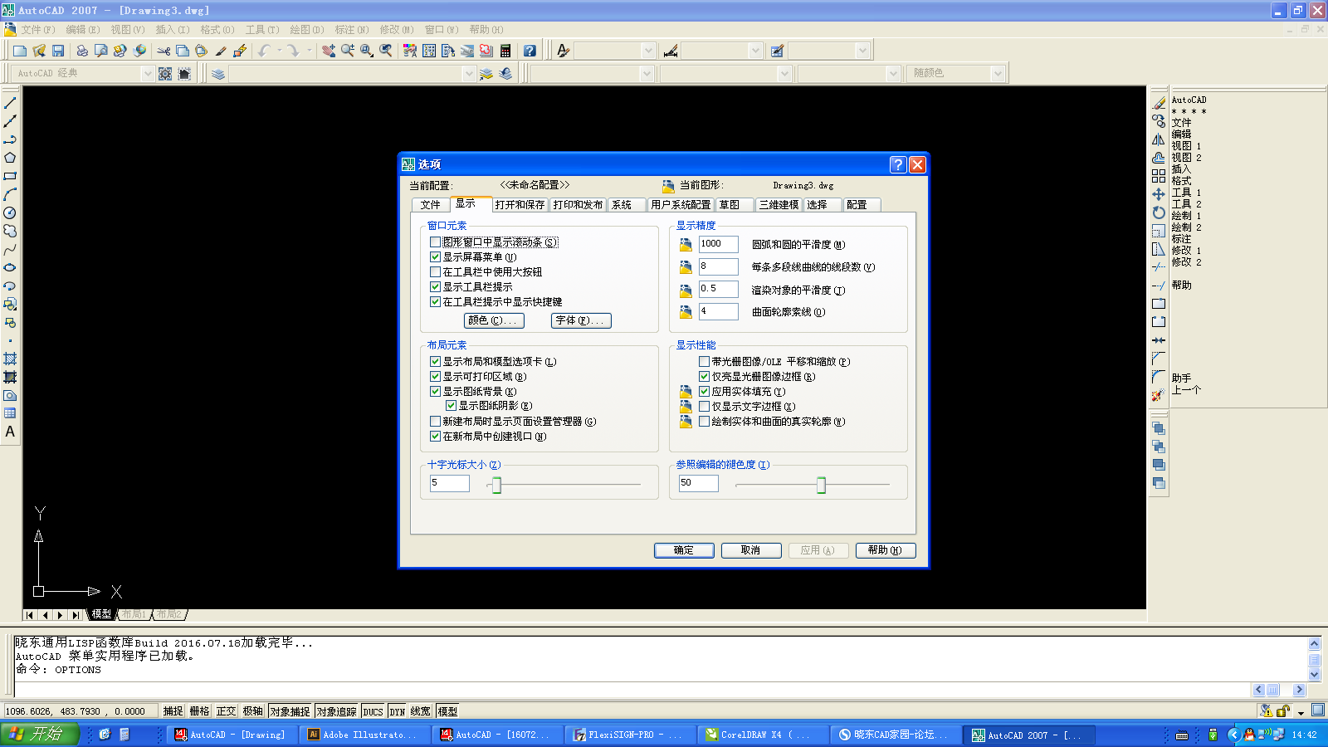1328x747 pixels.
Task: Select the Ellipse draw tool
Action: click(x=10, y=267)
